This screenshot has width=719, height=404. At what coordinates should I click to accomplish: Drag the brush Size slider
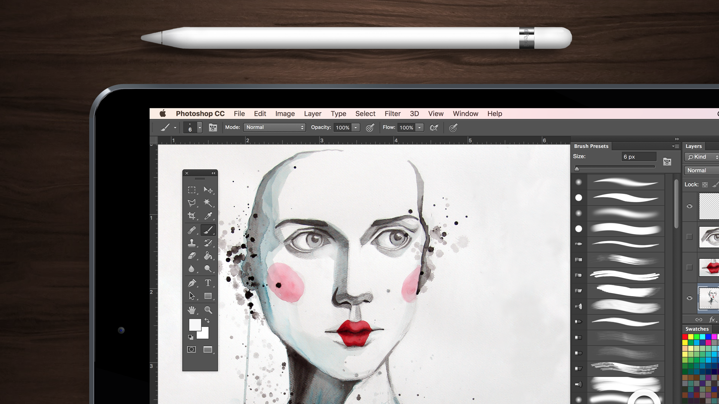(x=577, y=168)
